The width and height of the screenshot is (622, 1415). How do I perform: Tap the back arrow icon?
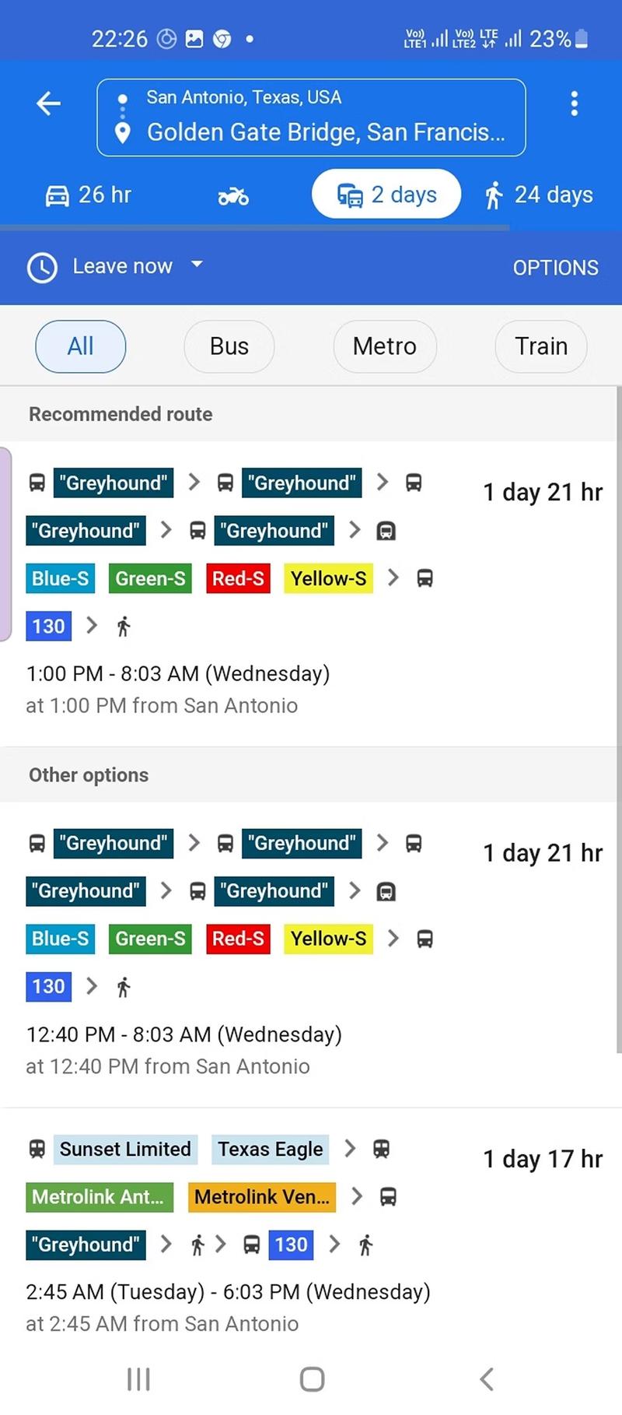[48, 103]
